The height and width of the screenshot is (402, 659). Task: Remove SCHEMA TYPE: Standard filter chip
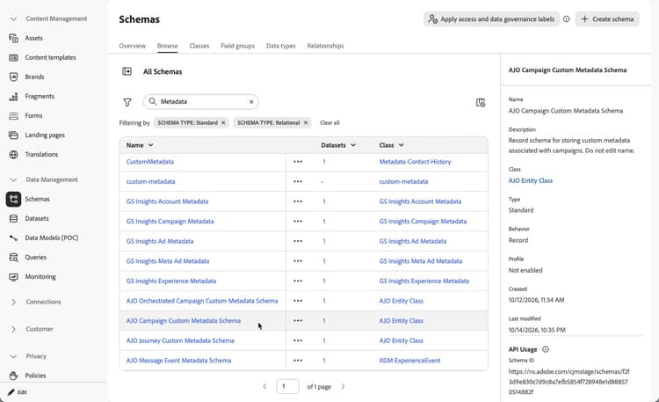click(223, 122)
